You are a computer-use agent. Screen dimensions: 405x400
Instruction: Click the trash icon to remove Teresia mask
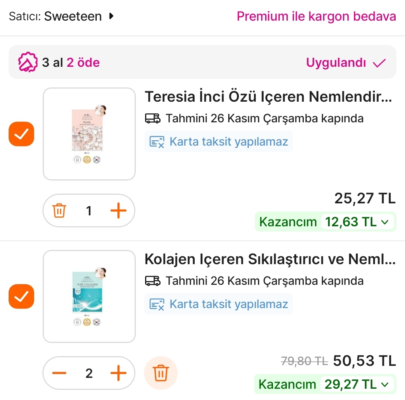click(x=59, y=211)
